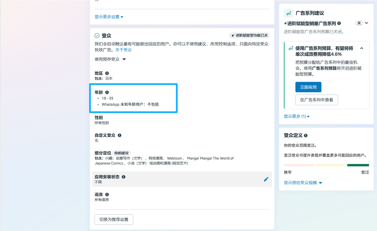Click the red 狭窄 segment of audience meter
Viewport: 377px width, 231px height.
pyautogui.click(x=299, y=165)
